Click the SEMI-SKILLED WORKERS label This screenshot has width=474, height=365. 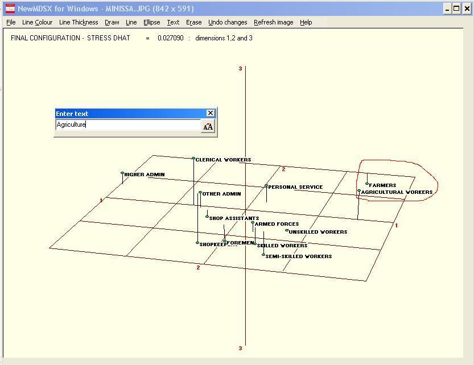coord(299,256)
